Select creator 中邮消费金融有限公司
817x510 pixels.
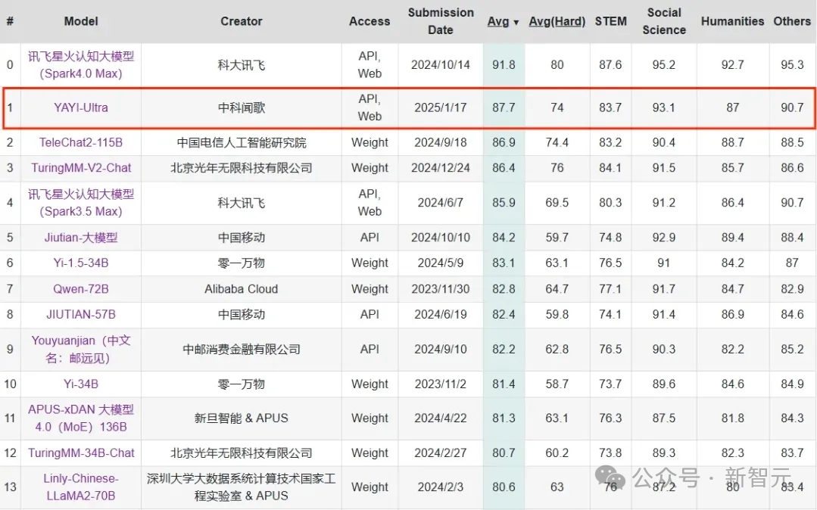point(242,349)
